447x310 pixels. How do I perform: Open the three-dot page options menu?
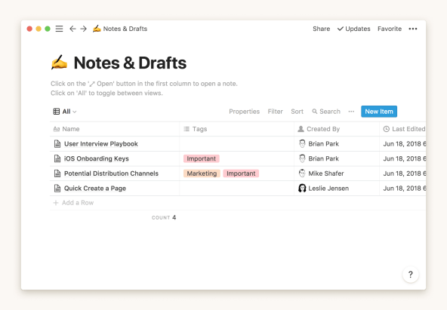coord(413,29)
